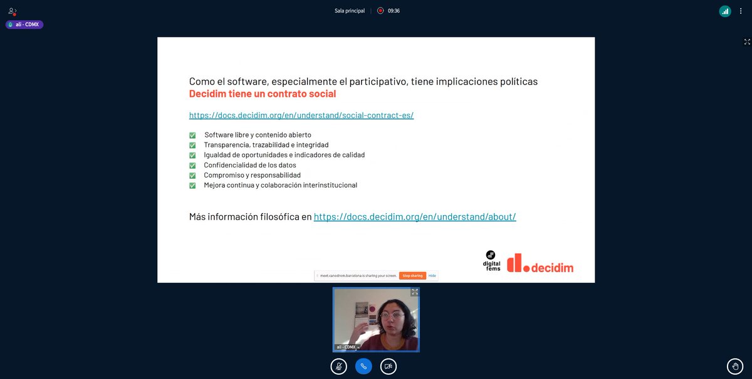Click the webcam video thumbnail
The height and width of the screenshot is (379, 752).
[x=375, y=320]
